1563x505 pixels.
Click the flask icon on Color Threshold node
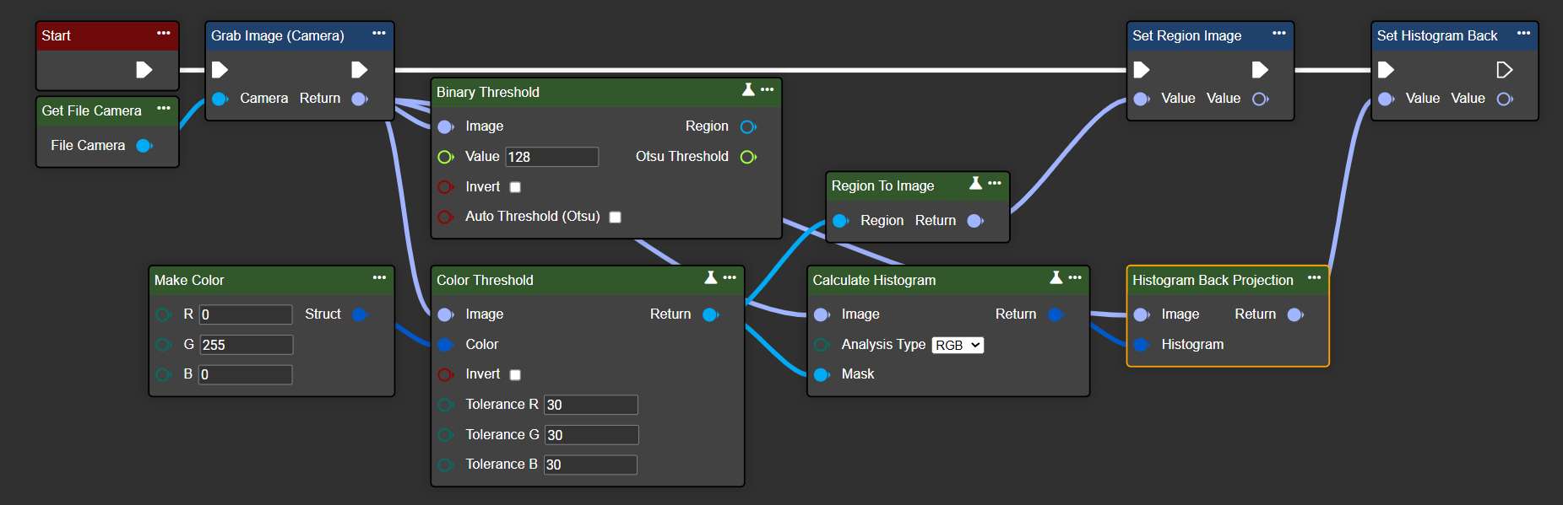click(710, 278)
